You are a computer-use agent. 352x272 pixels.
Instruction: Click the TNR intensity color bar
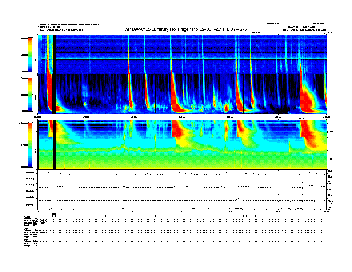[x=30, y=145]
